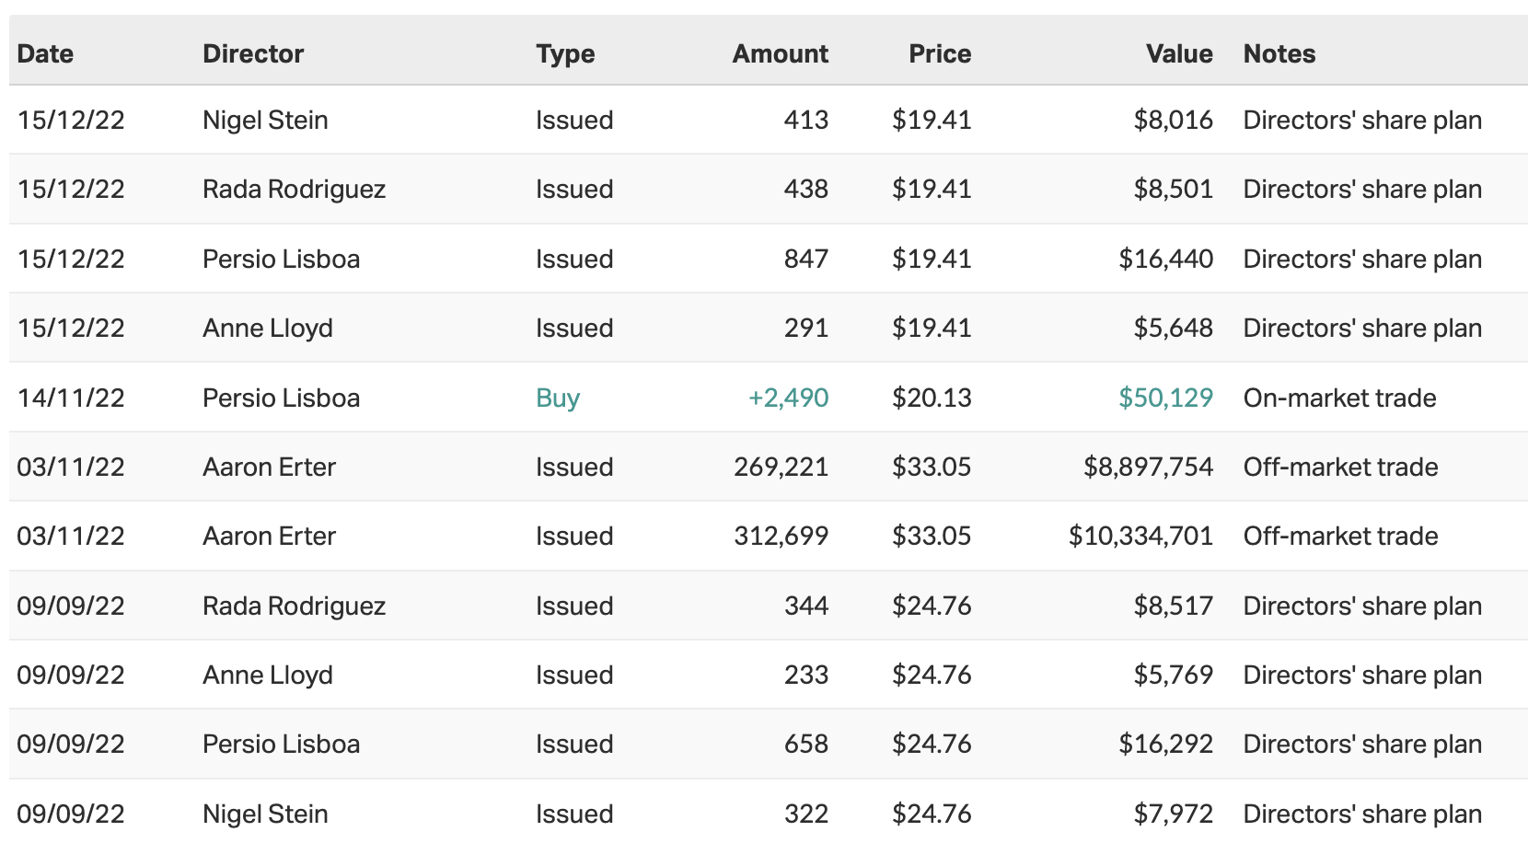Select the On-market trade note
Viewport: 1528px width, 843px height.
click(1339, 398)
